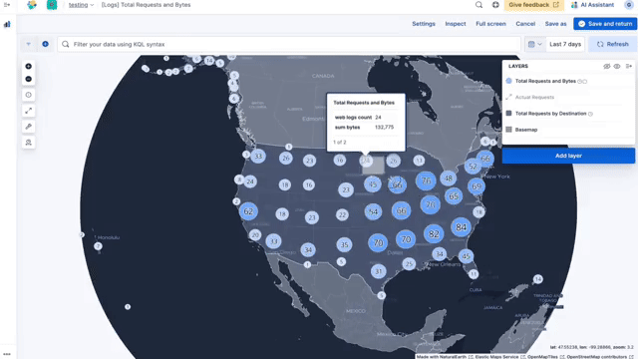Image resolution: width=638 pixels, height=359 pixels.
Task: Click Save and return
Action: pyautogui.click(x=605, y=24)
